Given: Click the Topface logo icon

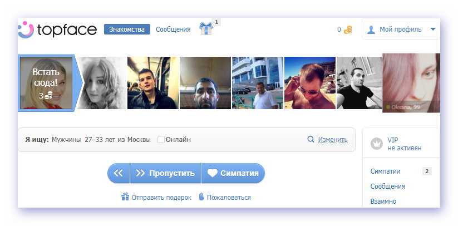Looking at the screenshot, I should click(26, 30).
